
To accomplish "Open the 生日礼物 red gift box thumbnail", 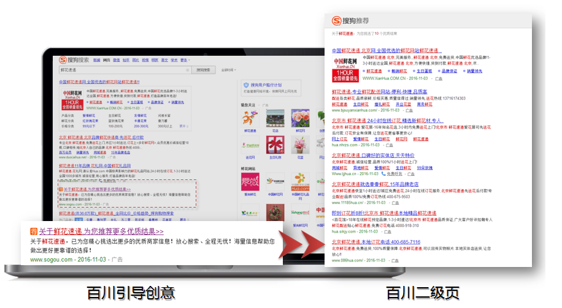I will (x=275, y=145).
